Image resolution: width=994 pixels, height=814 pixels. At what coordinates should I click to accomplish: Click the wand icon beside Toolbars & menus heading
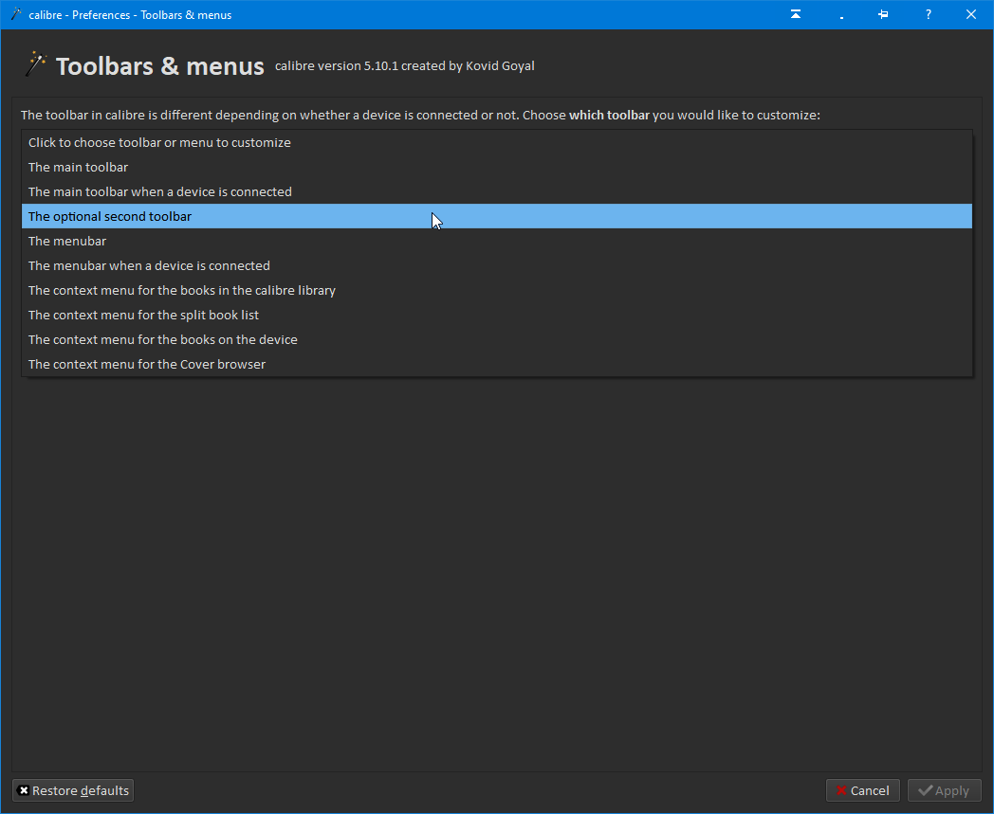click(35, 64)
